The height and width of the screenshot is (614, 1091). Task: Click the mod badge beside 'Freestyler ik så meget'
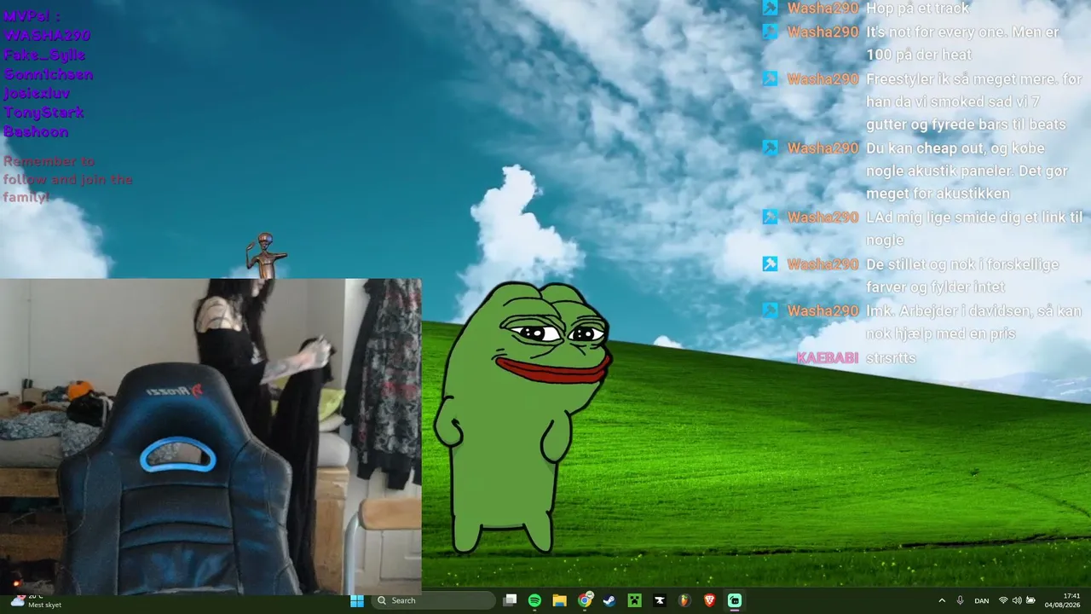(770, 78)
